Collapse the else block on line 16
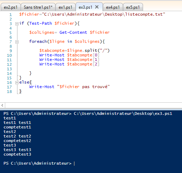 pos(17,82)
